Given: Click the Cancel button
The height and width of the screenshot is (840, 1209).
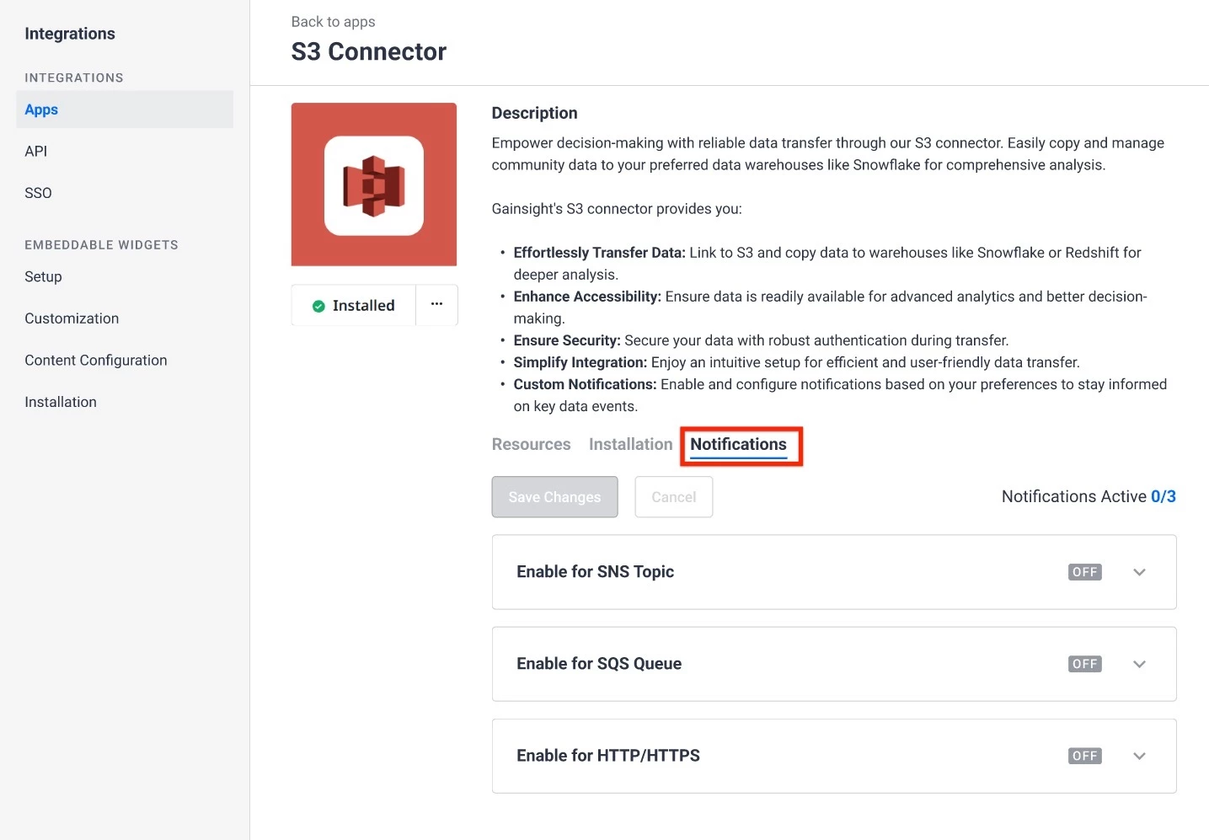Looking at the screenshot, I should pyautogui.click(x=674, y=497).
